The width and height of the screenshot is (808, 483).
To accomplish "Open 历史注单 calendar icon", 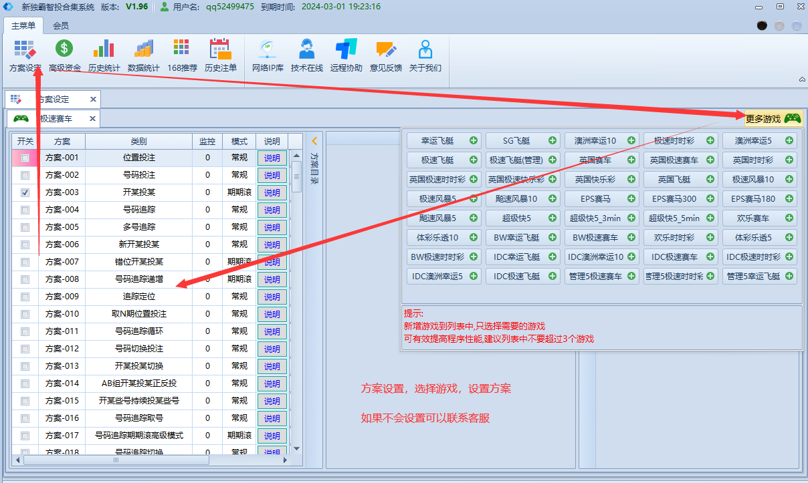I will point(221,55).
